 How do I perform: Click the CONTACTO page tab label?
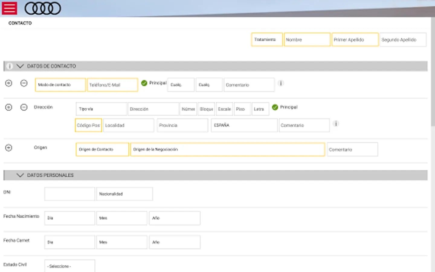pyautogui.click(x=20, y=23)
